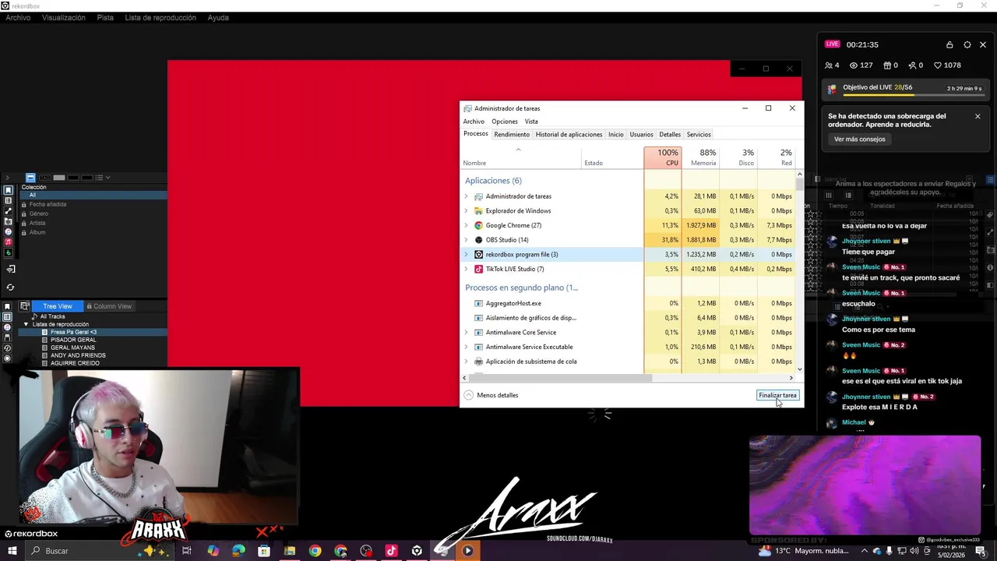The image size is (997, 561).
Task: Open File Explorer from the taskbar
Action: (x=290, y=551)
